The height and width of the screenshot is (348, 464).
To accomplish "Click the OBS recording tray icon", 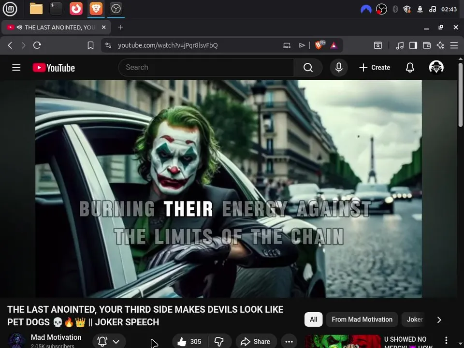I will click(381, 9).
